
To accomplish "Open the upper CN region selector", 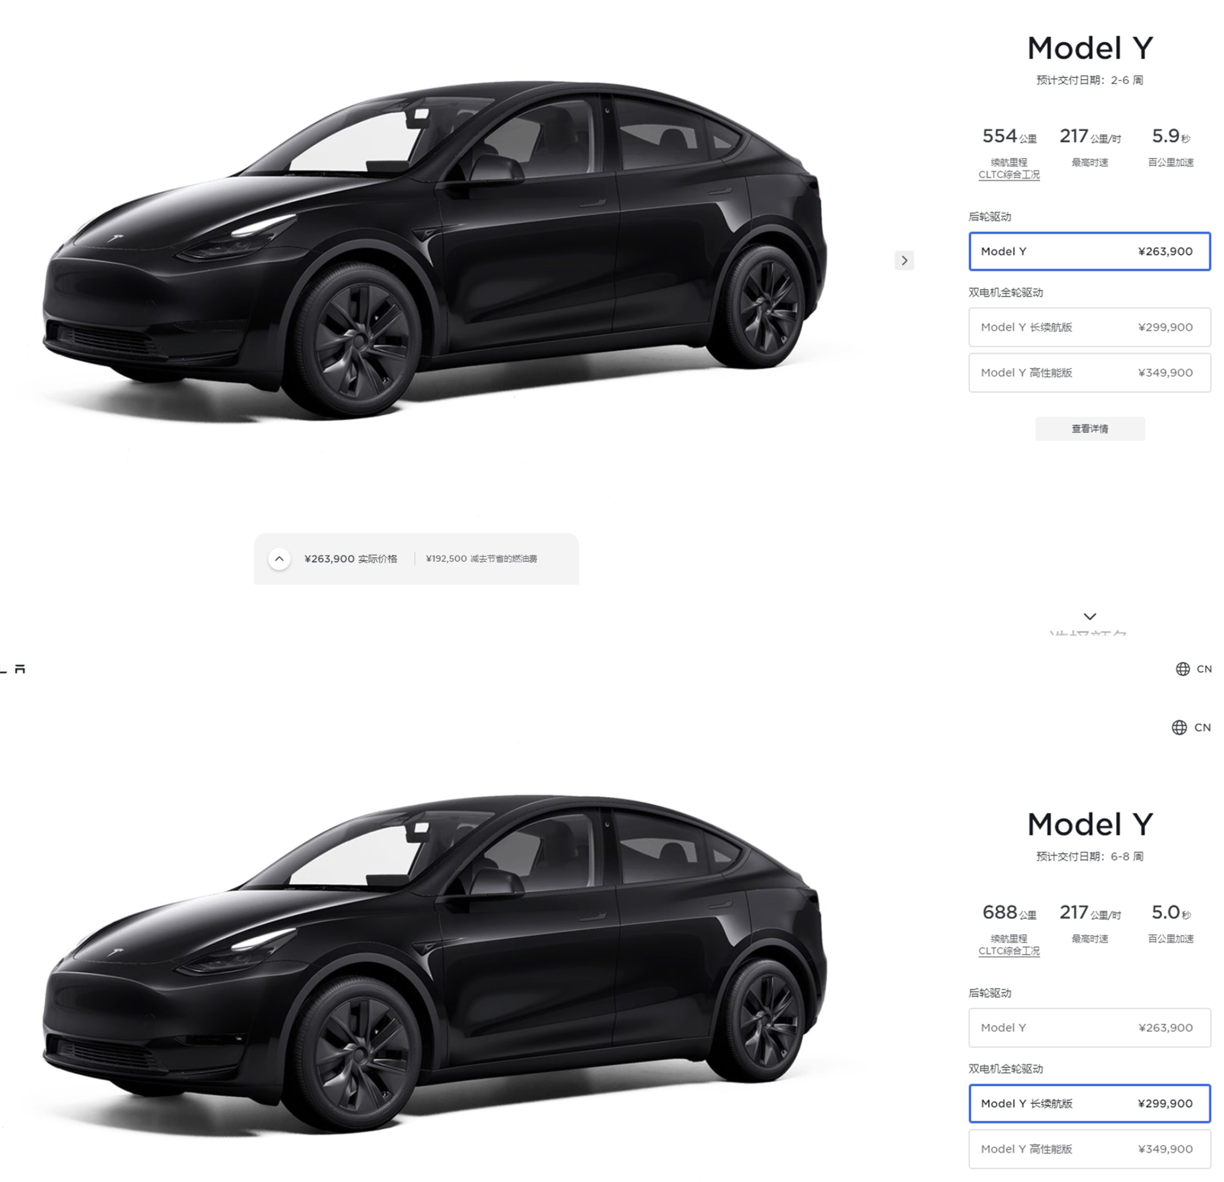I will click(1204, 669).
